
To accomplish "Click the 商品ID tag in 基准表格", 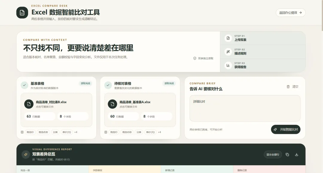I will [30, 132].
